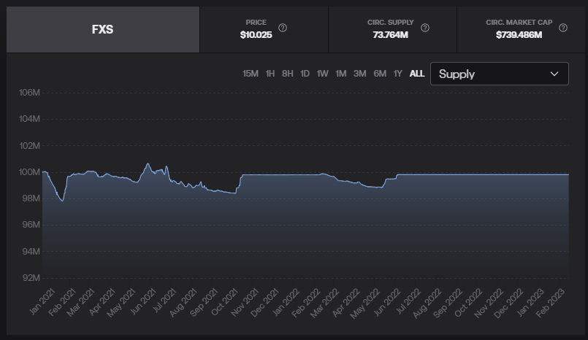Click the Aug 2022 x-axis label
This screenshot has width=588, height=340.
coord(427,304)
